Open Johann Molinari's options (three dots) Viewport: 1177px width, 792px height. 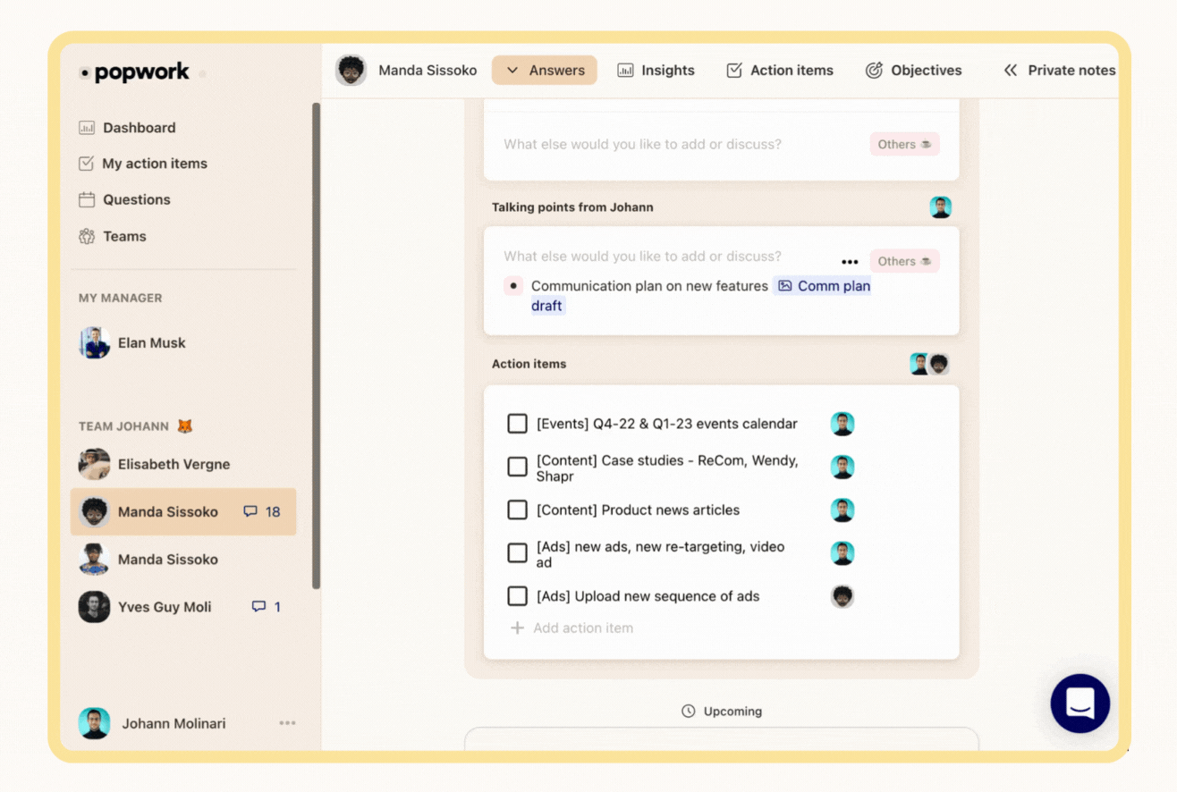287,723
